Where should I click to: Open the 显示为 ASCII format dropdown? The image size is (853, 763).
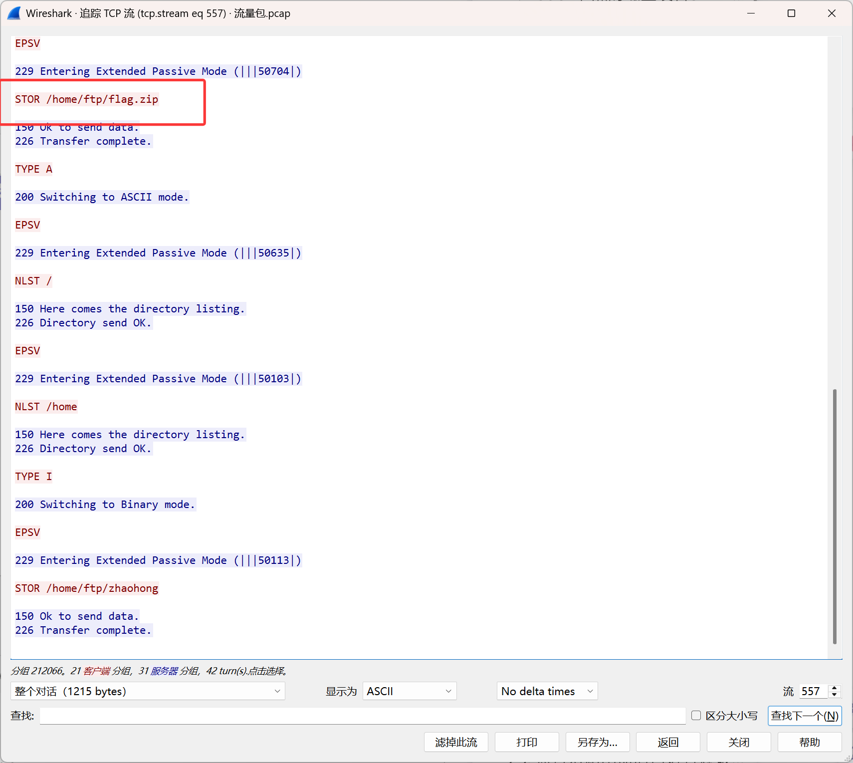pyautogui.click(x=410, y=691)
